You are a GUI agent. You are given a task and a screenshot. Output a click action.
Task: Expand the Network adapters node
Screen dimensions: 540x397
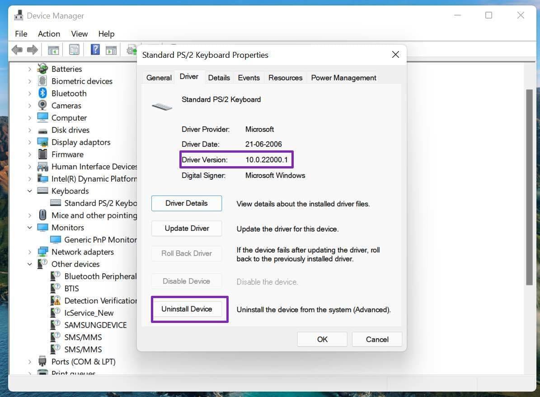[x=30, y=252]
